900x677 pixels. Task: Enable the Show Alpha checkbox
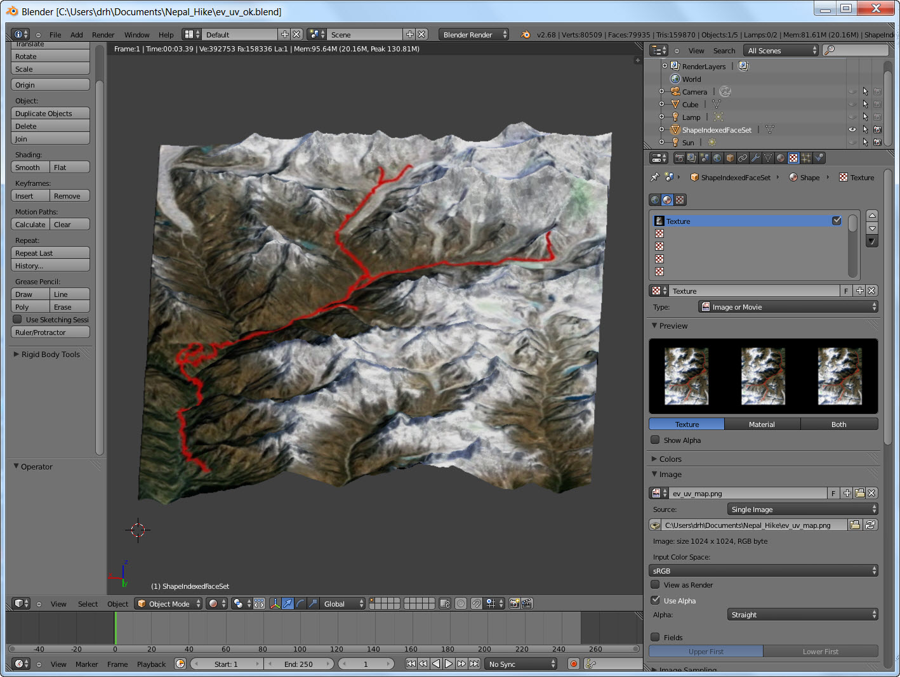click(x=655, y=440)
